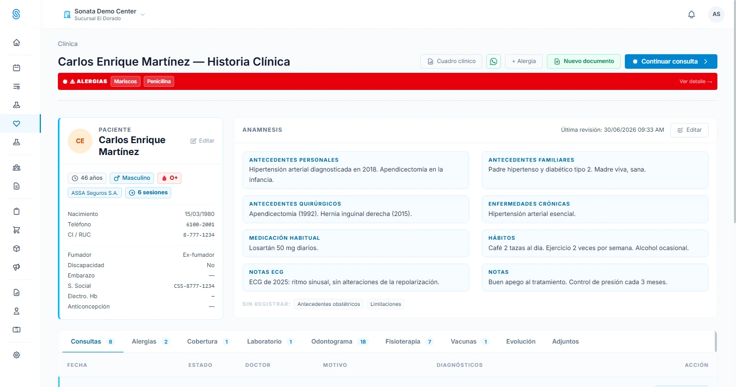The height and width of the screenshot is (387, 736).
Task: Open the Adjuntos tab
Action: coord(565,342)
